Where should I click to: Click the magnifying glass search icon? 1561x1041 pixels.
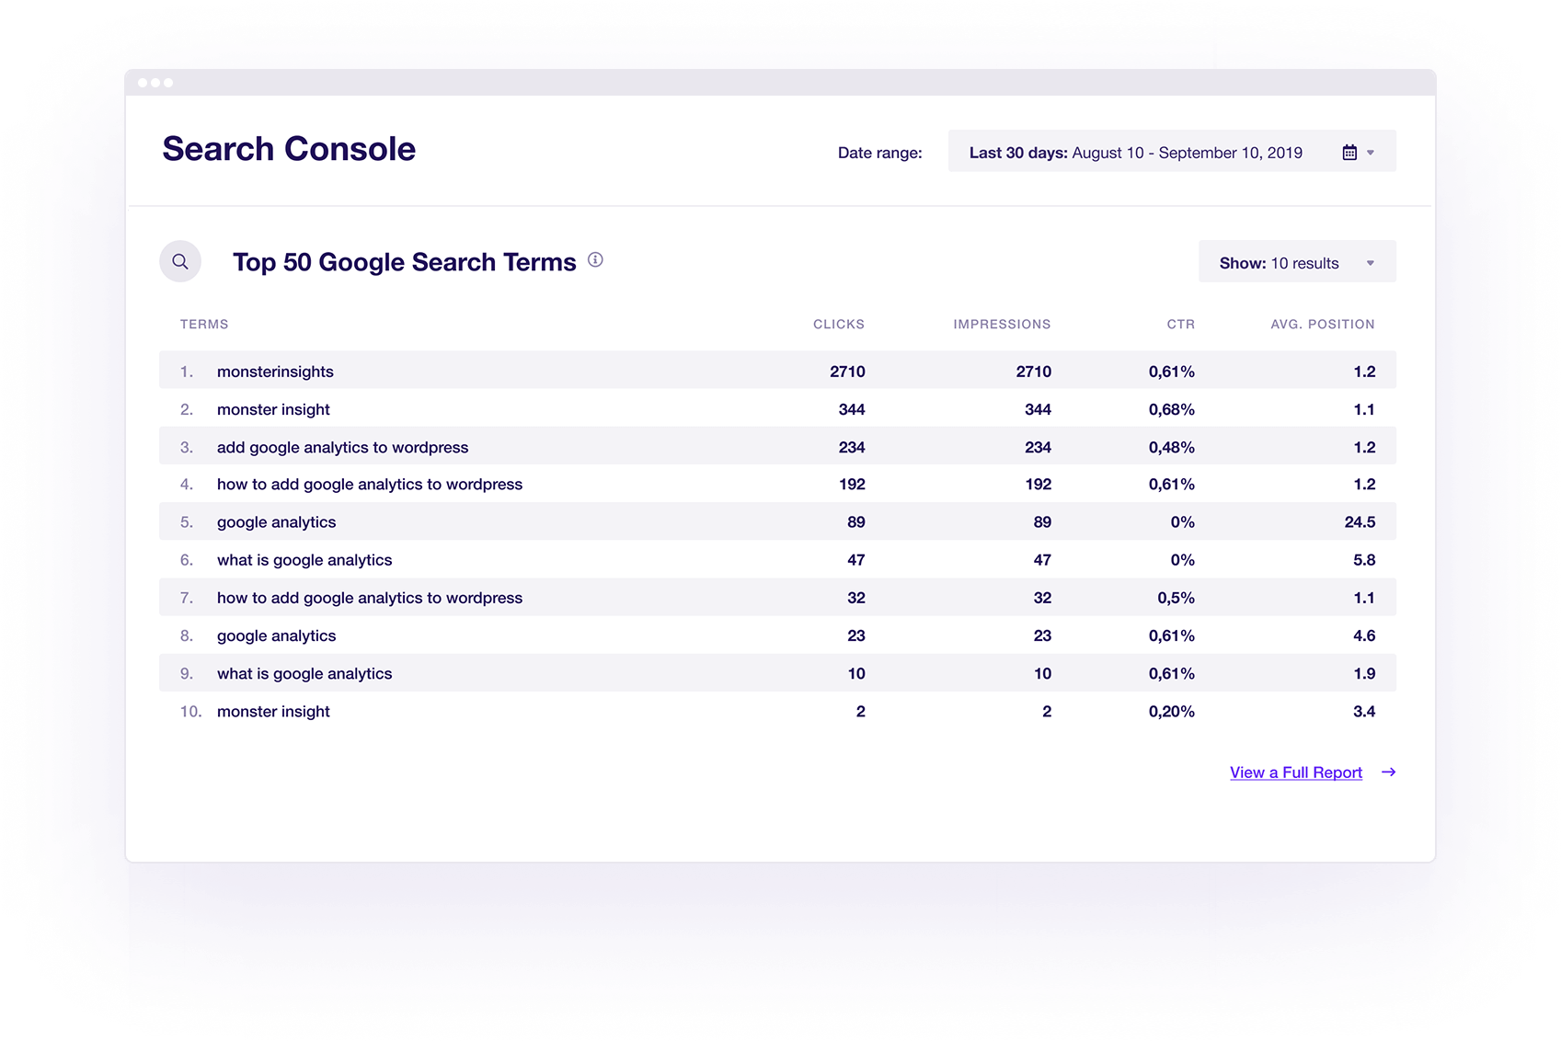tap(180, 262)
